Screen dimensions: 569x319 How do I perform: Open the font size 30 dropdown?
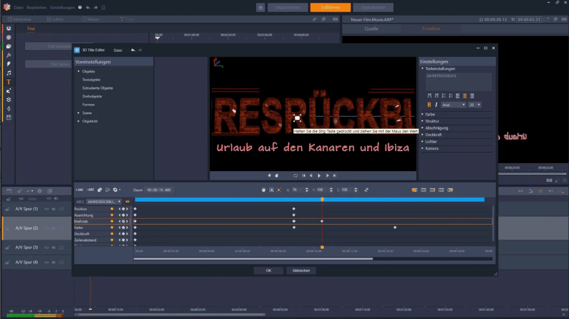point(475,105)
